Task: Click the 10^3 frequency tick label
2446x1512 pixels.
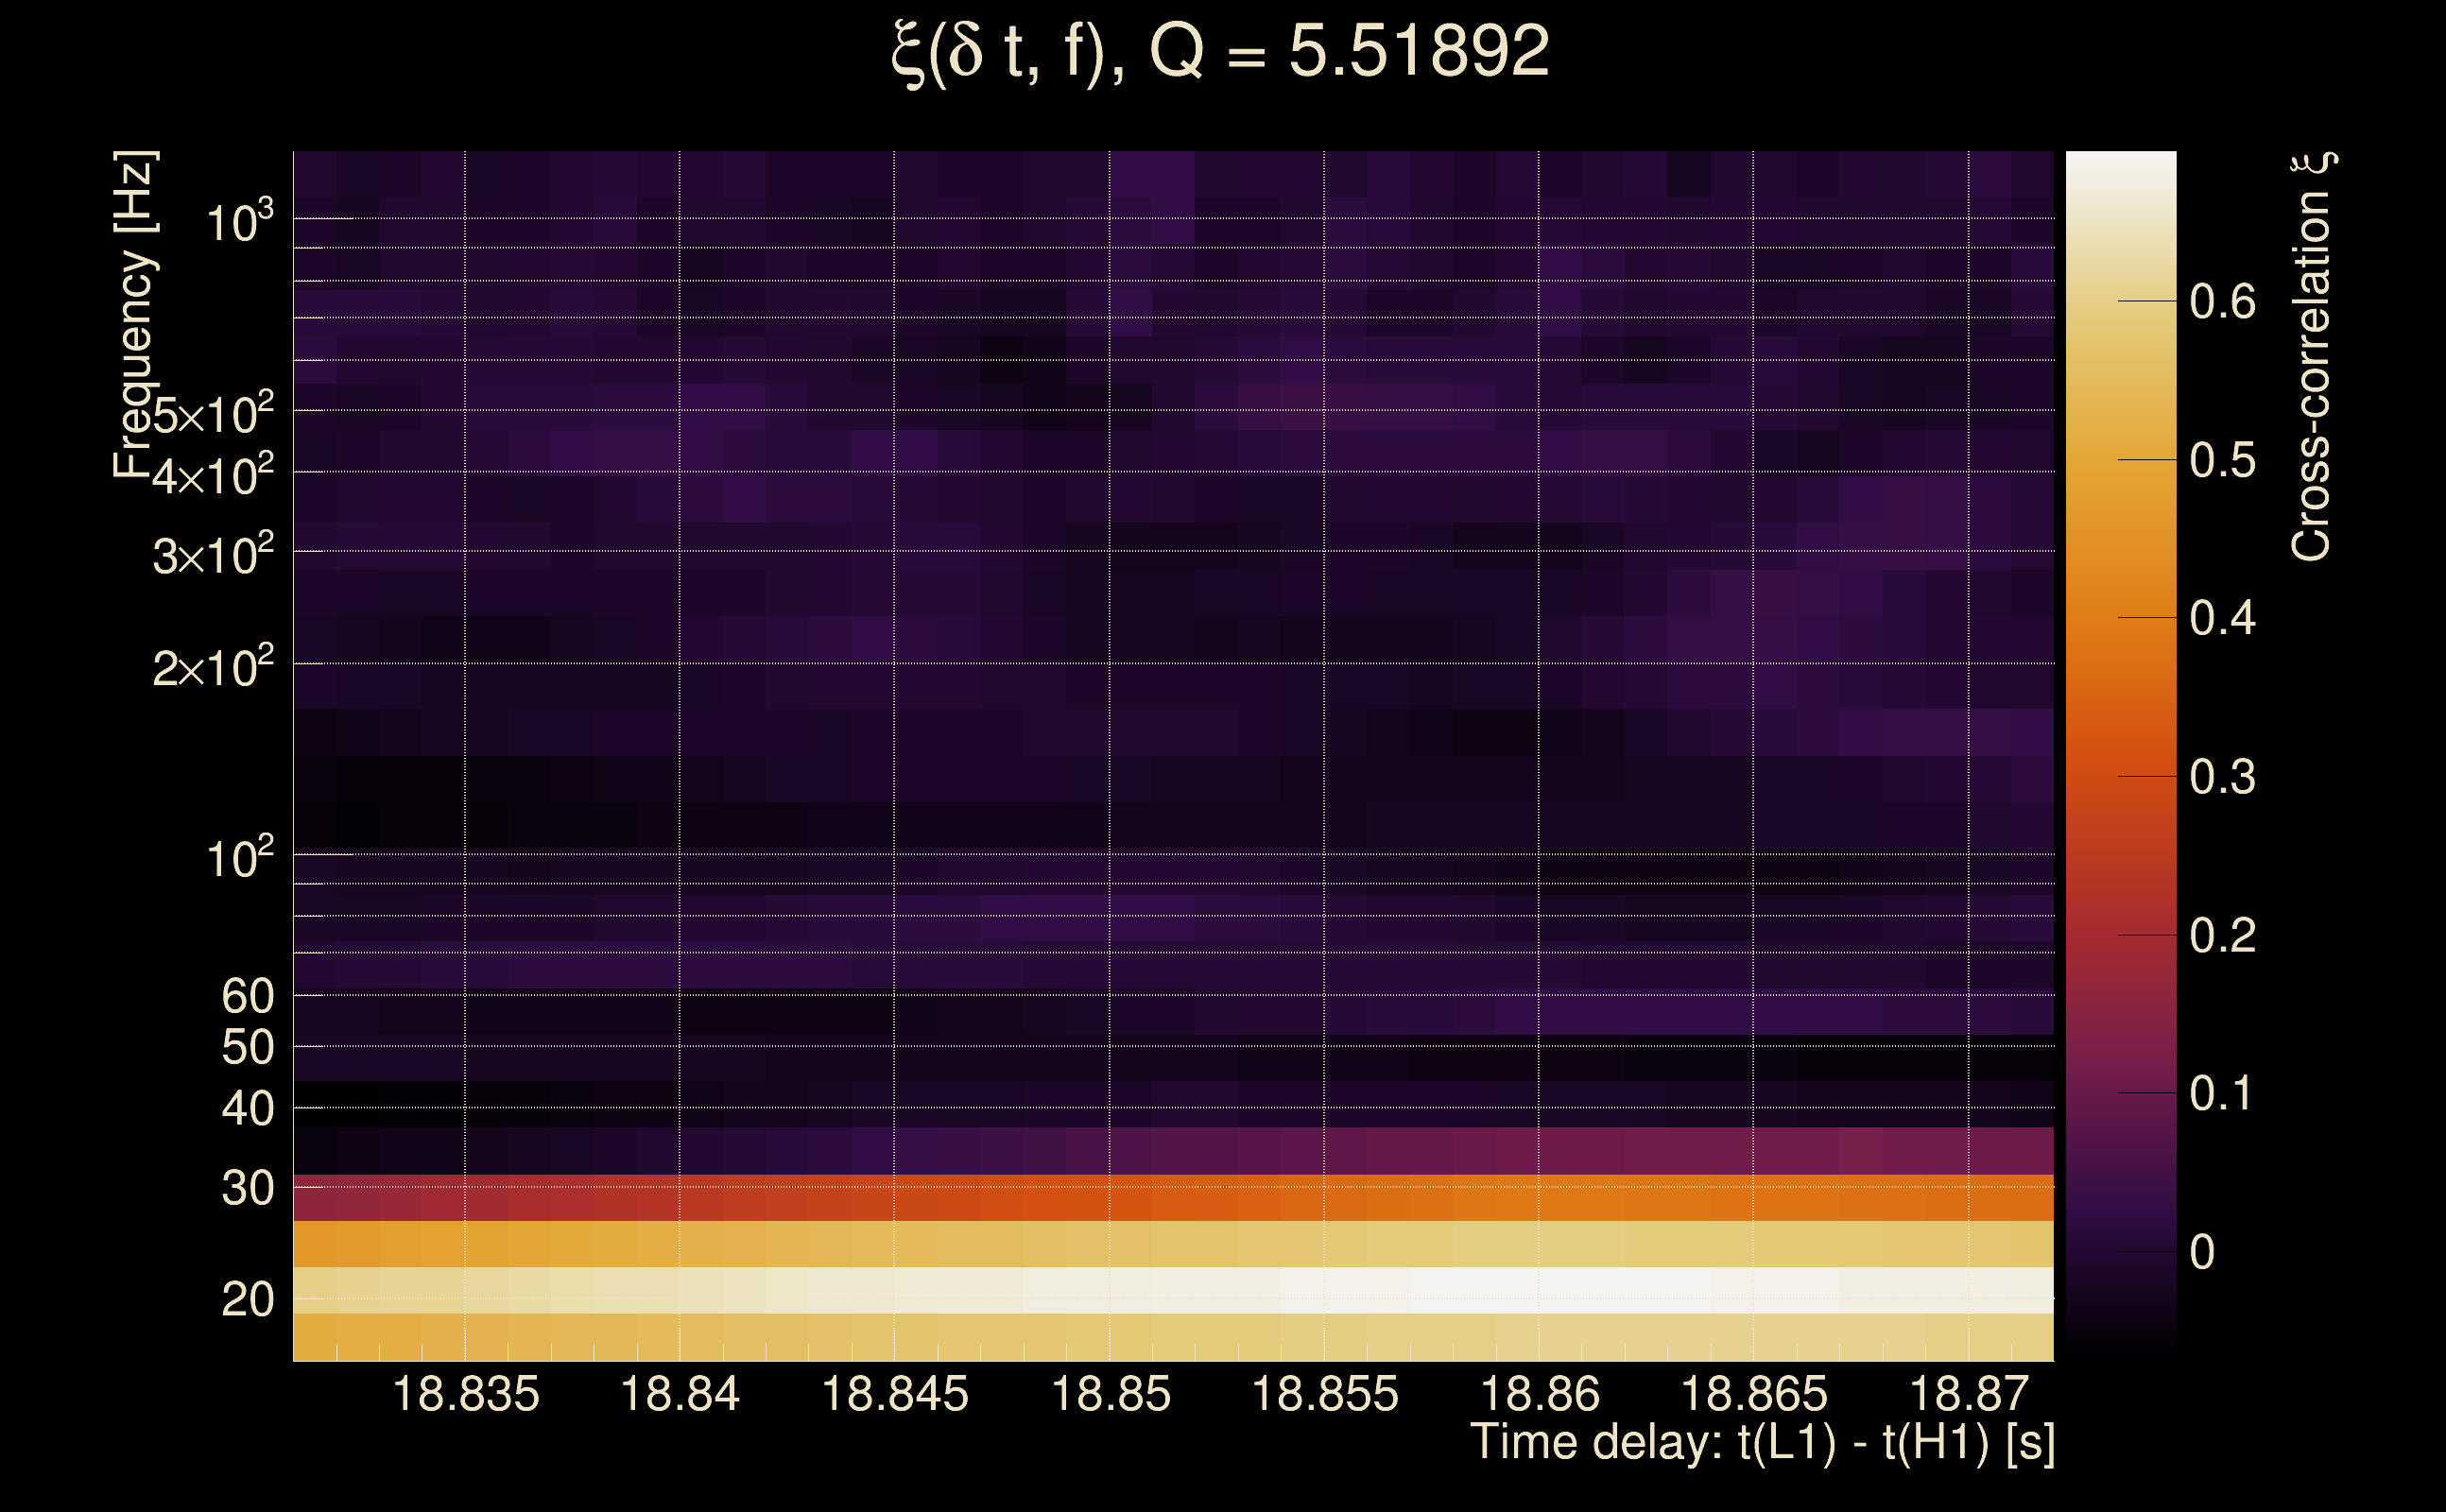Action: 239,222
